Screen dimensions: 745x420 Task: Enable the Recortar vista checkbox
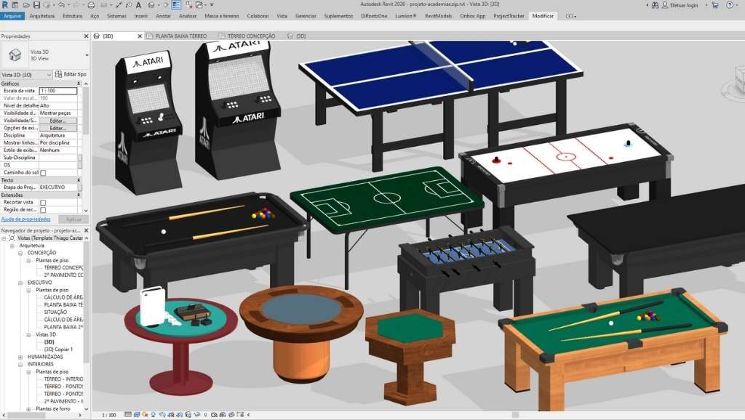43,203
